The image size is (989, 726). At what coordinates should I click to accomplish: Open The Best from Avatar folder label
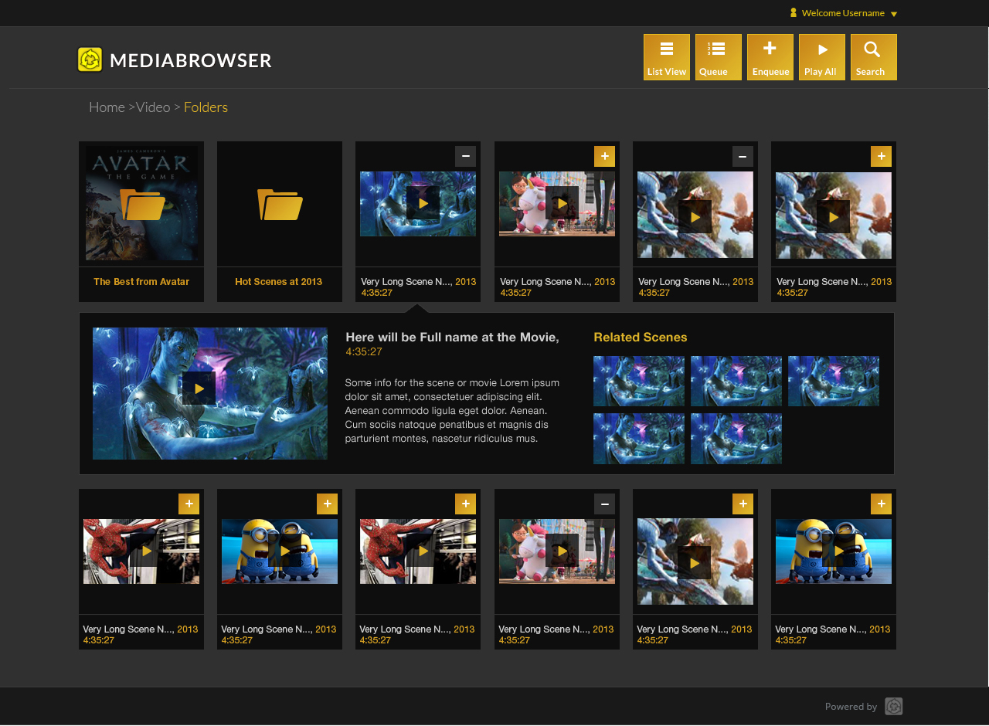pos(141,282)
